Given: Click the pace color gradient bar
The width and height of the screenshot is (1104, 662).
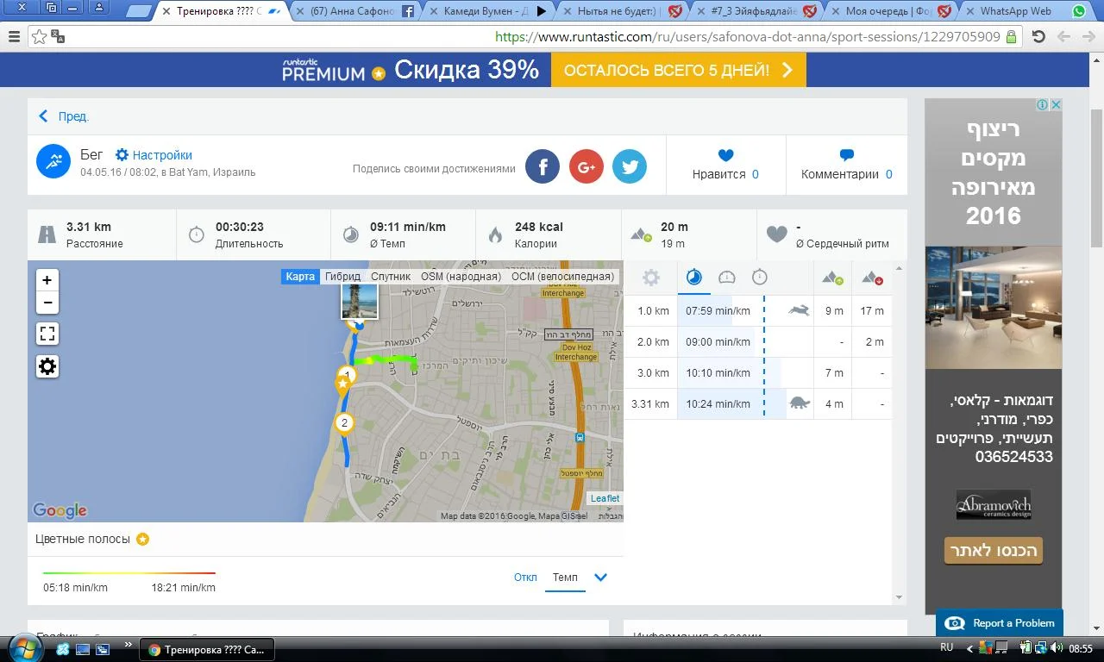Looking at the screenshot, I should [129, 573].
